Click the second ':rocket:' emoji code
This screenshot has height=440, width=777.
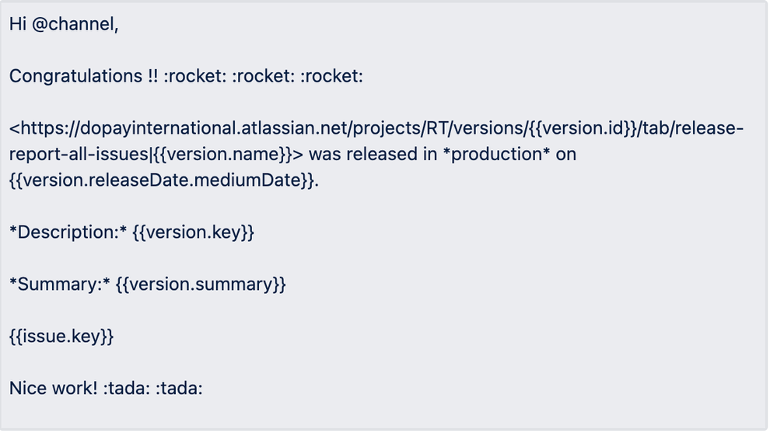pyautogui.click(x=264, y=76)
